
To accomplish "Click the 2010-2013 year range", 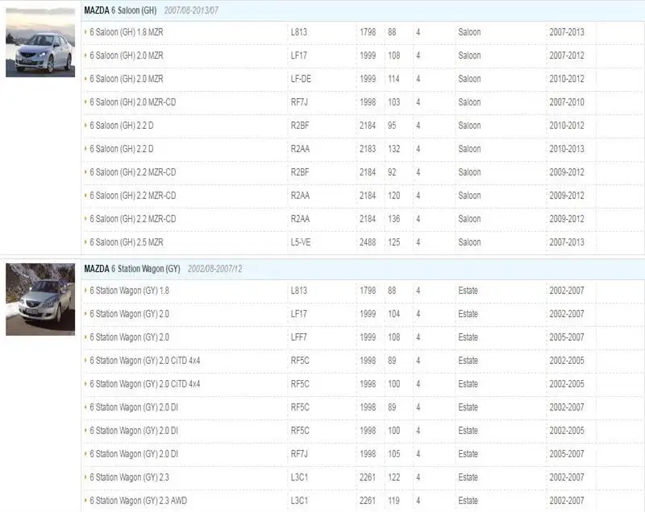I will pos(567,149).
